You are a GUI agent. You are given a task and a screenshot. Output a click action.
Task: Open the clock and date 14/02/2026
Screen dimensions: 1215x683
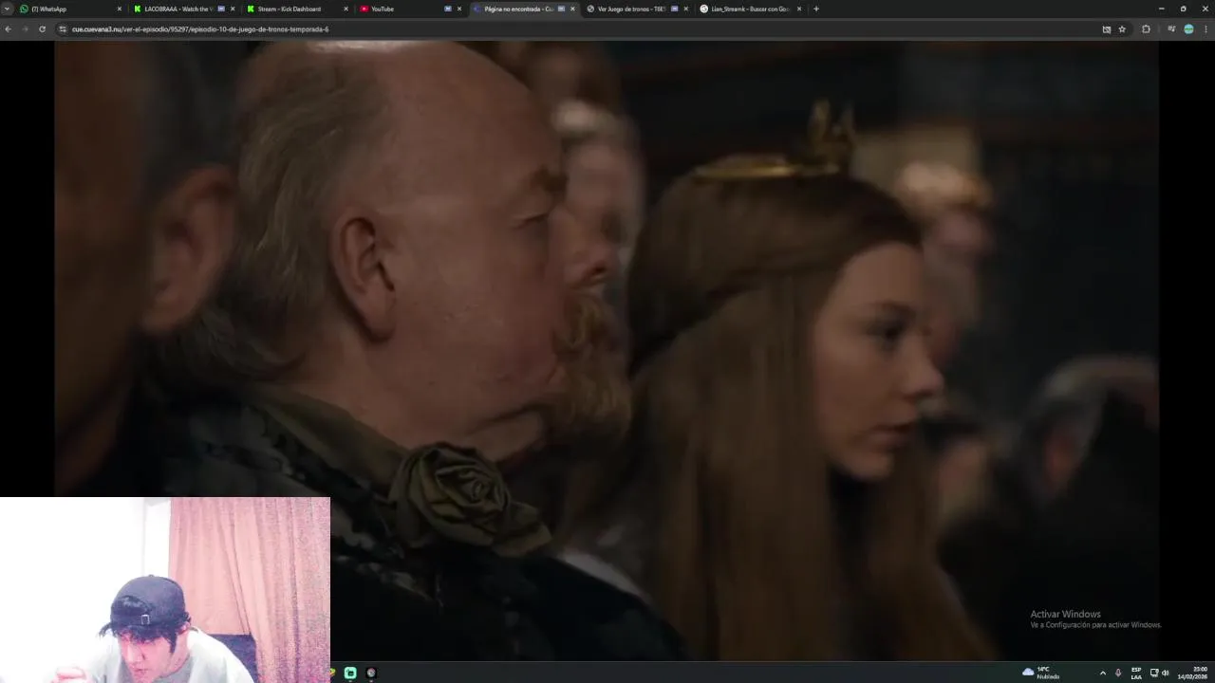1193,673
